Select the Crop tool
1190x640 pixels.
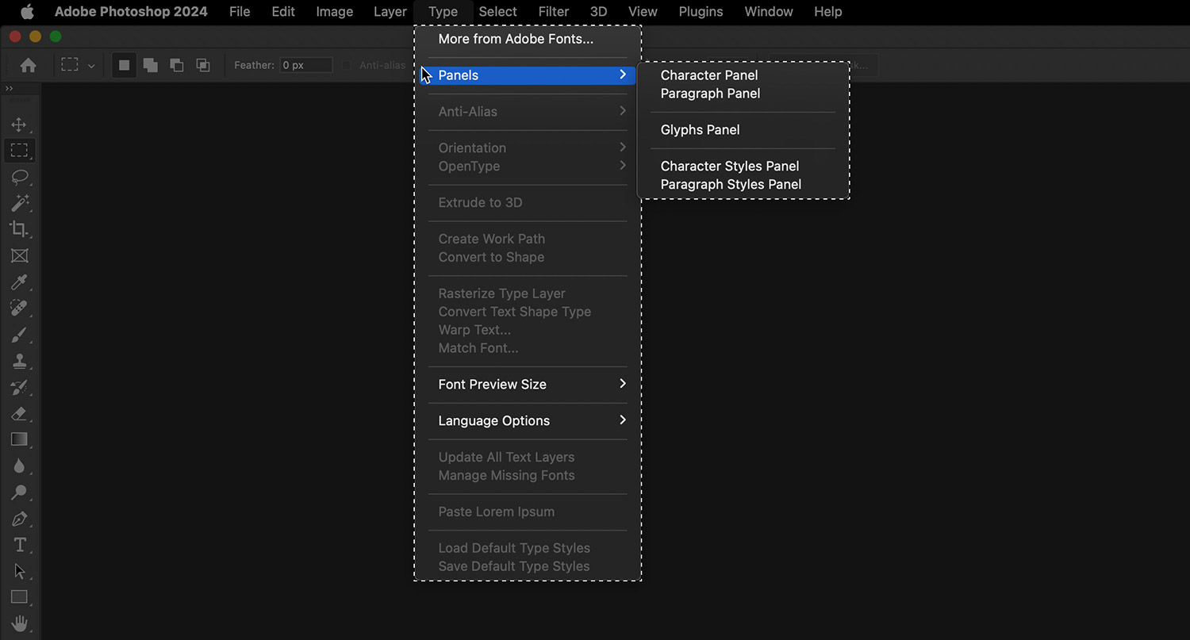click(x=19, y=229)
